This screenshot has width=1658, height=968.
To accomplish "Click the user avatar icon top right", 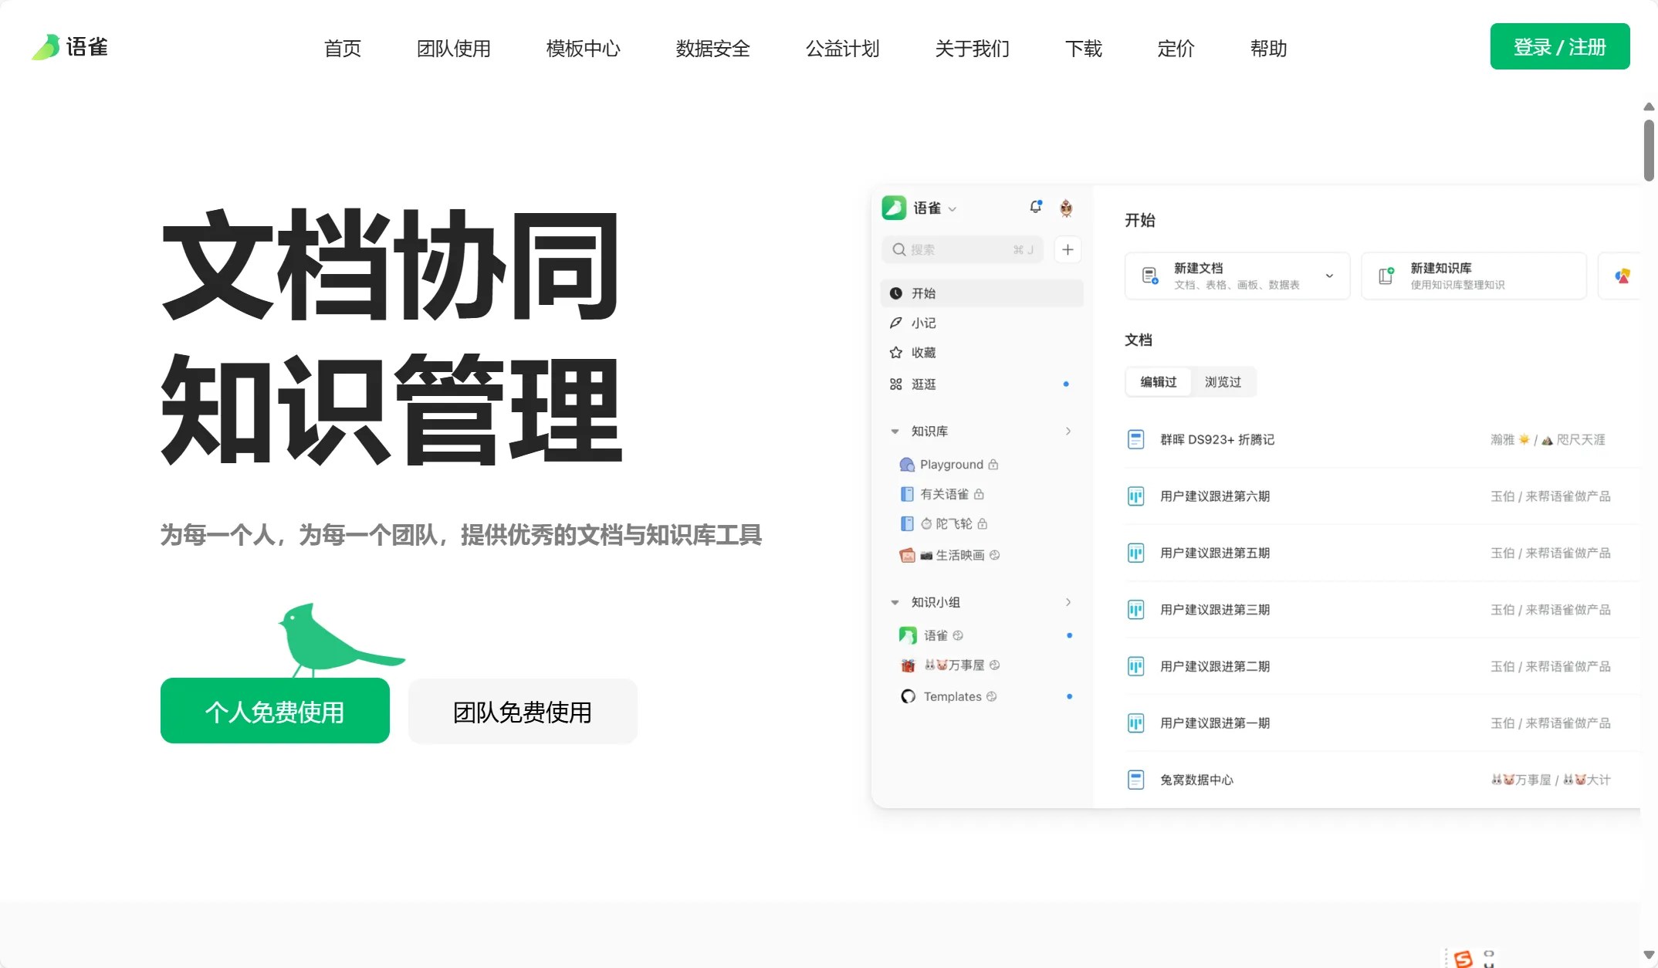I will [1064, 208].
